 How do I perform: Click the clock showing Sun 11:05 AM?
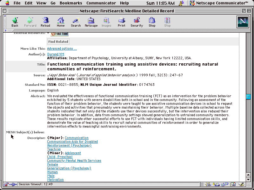[x=160, y=3]
